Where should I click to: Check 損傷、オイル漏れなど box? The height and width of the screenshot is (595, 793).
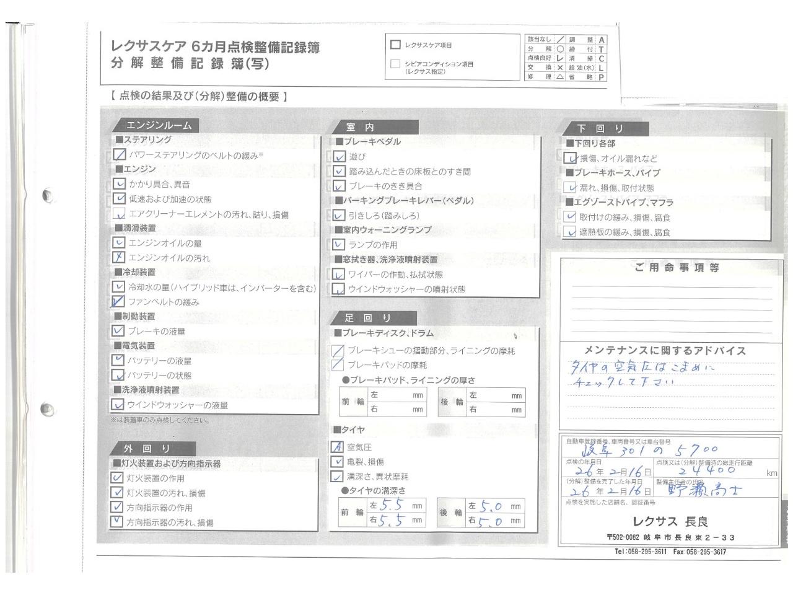(571, 158)
